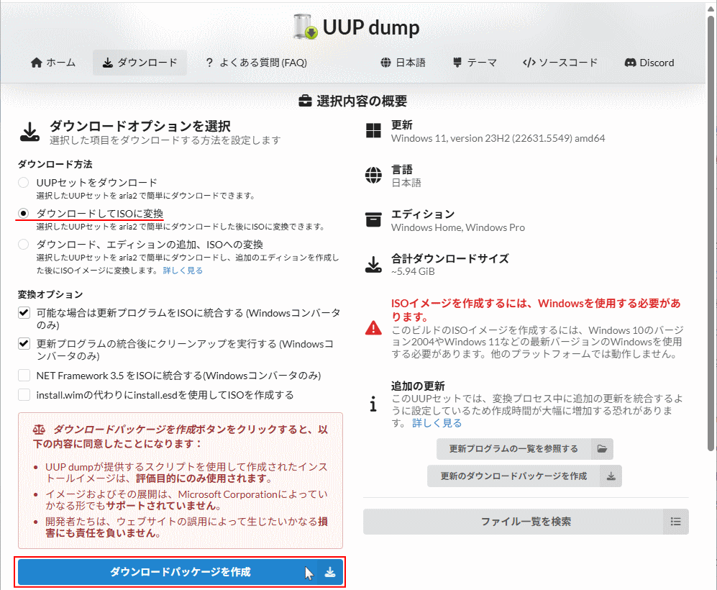Screen dimensions: 717x590
Task: Click the page vertical scrollbar
Action: (711, 233)
